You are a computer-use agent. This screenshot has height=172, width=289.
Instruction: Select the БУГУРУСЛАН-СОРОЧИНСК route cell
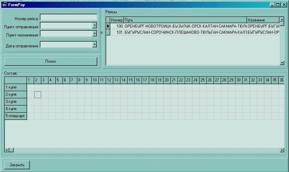(185, 32)
